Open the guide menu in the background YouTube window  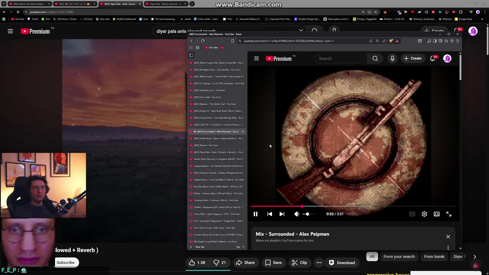tap(10, 31)
